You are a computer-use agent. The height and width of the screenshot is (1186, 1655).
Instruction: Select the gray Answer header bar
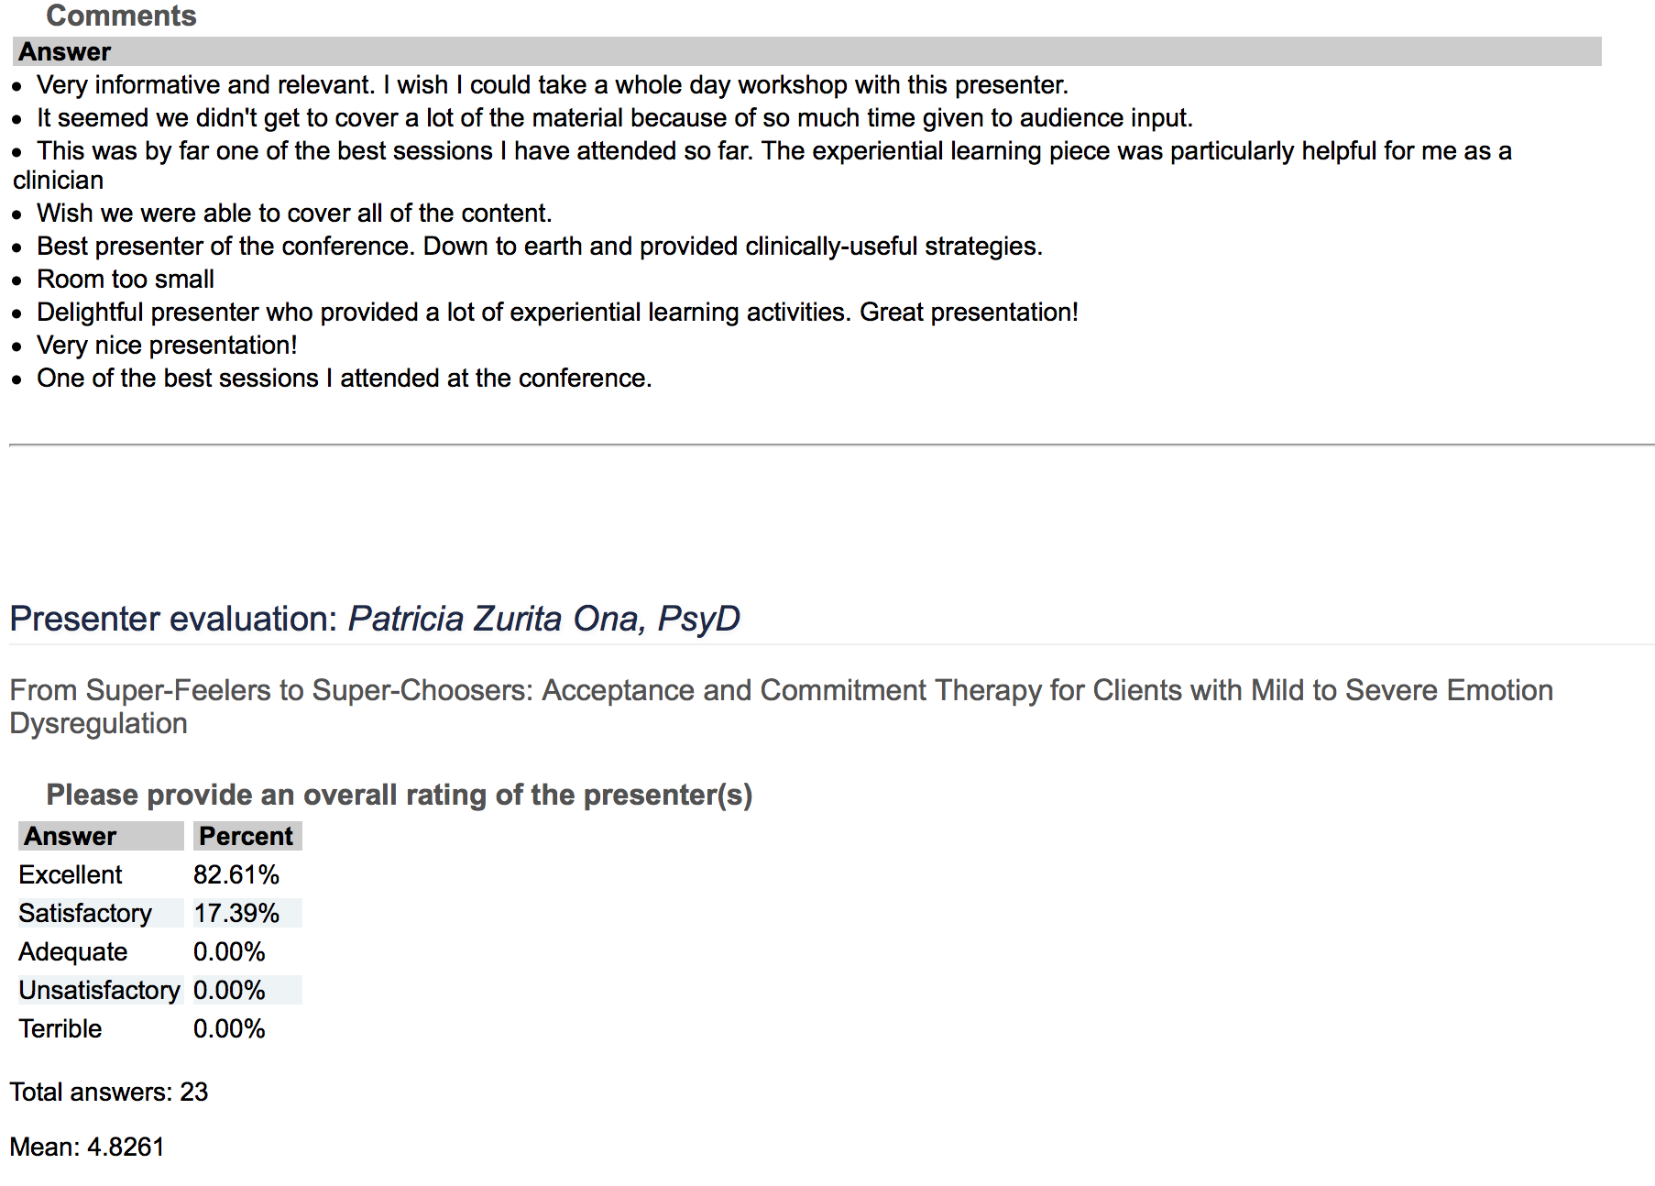click(x=807, y=51)
